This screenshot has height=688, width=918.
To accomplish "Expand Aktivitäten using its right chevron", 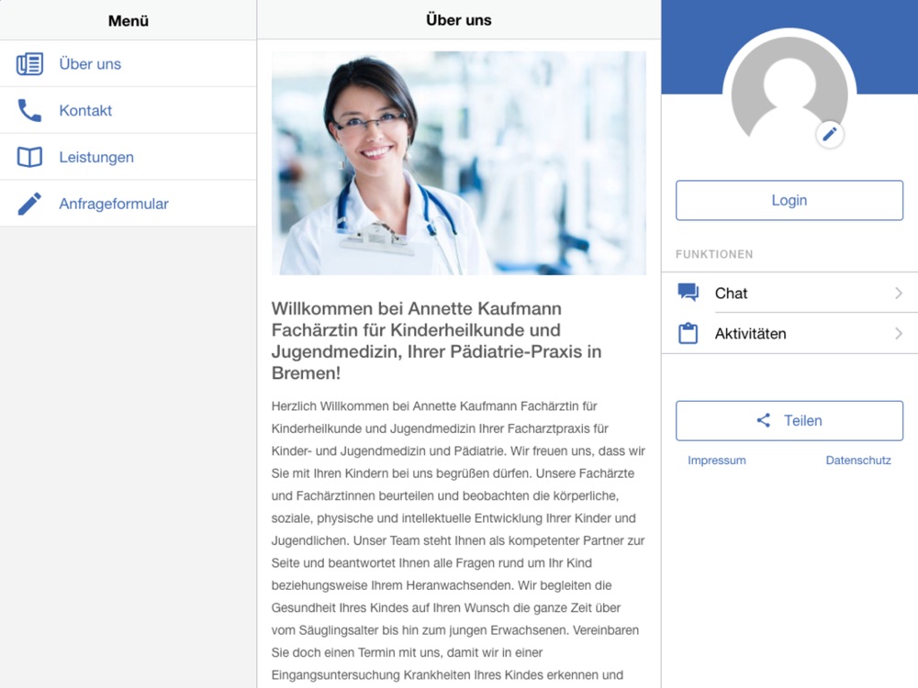I will [899, 334].
